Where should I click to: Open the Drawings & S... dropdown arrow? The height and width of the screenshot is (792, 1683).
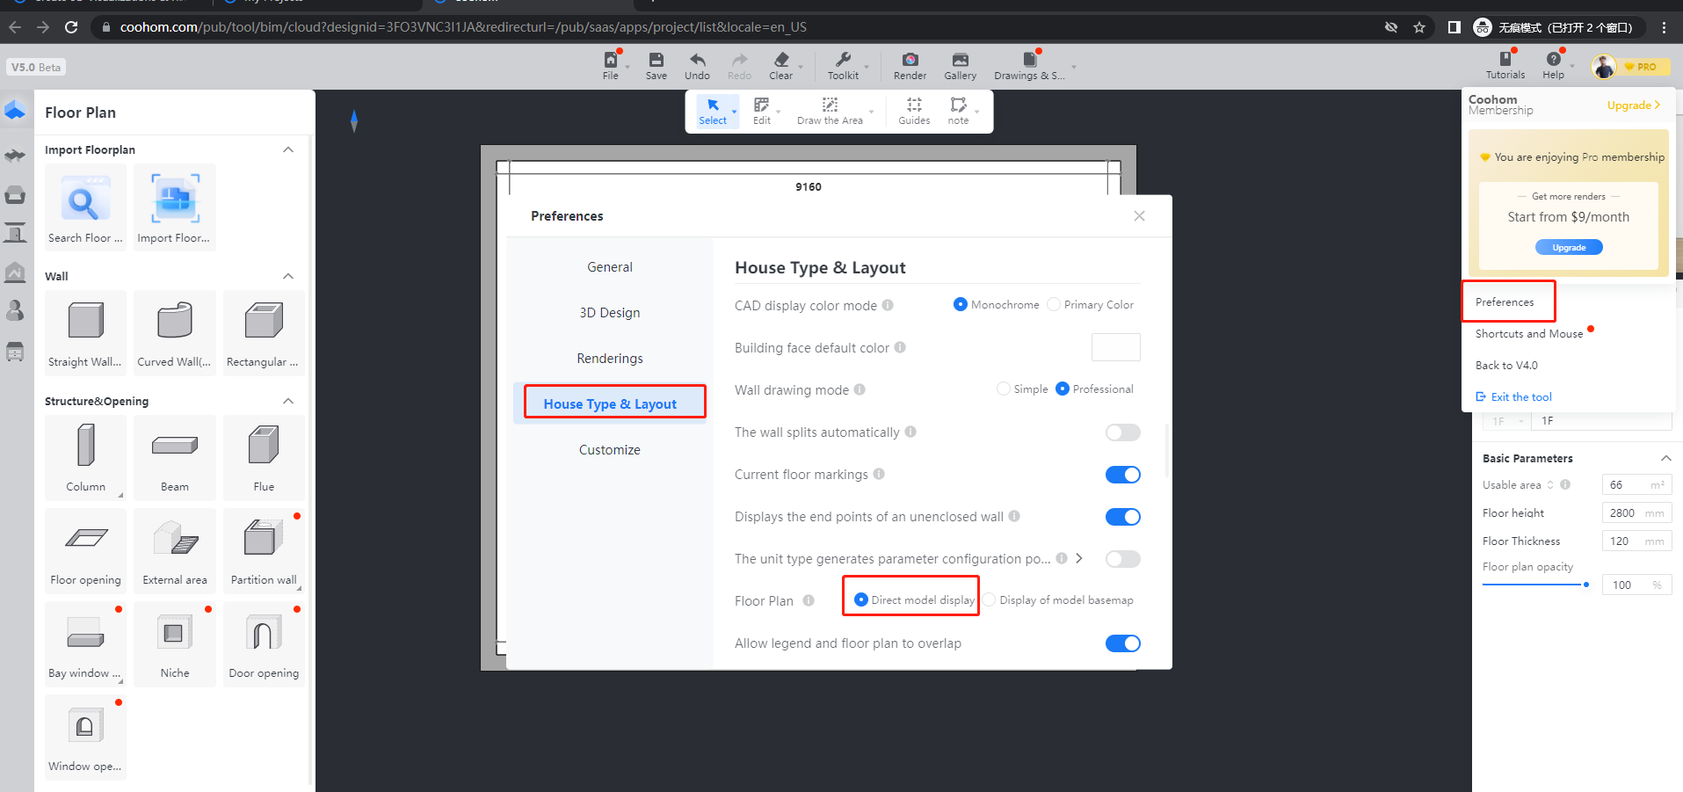[x=1073, y=67]
